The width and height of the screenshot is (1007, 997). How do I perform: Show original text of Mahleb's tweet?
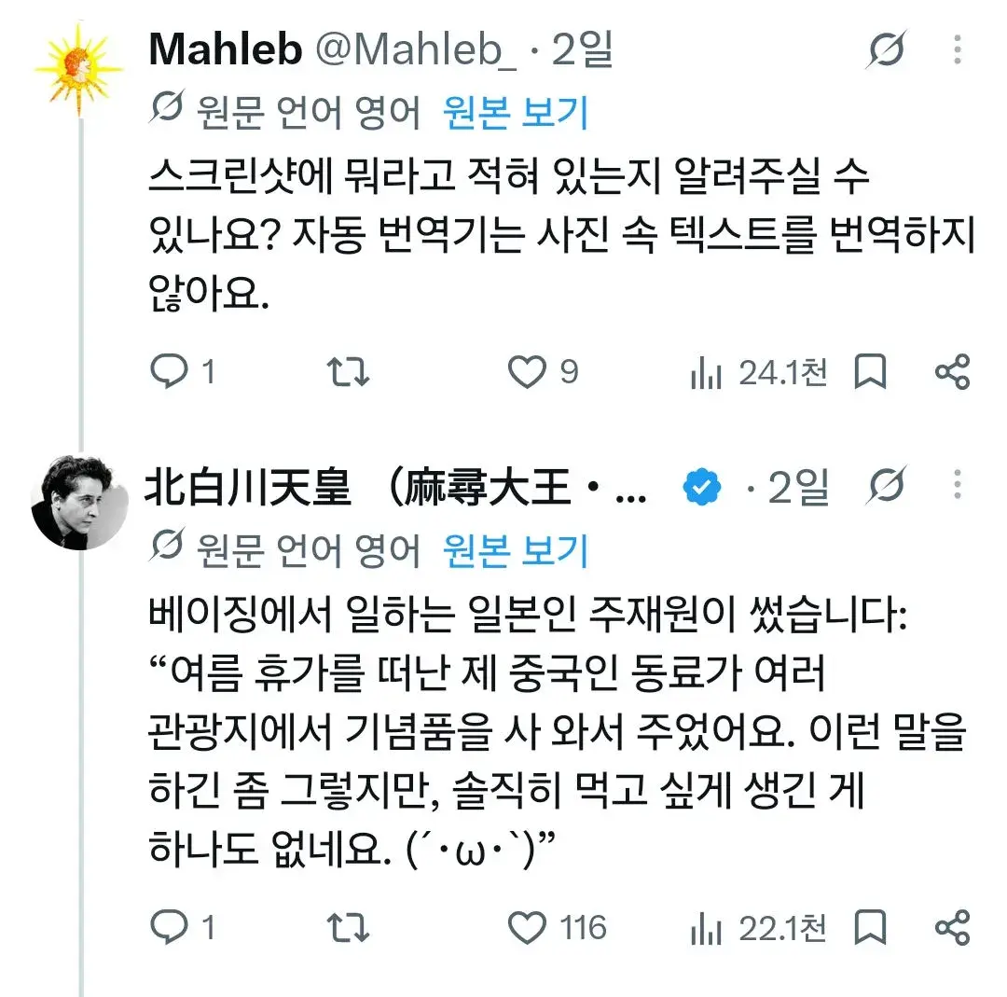(x=515, y=113)
